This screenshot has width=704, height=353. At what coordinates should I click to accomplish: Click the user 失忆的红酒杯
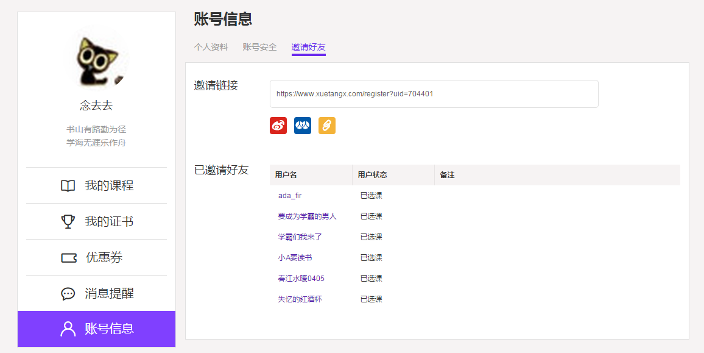click(301, 299)
